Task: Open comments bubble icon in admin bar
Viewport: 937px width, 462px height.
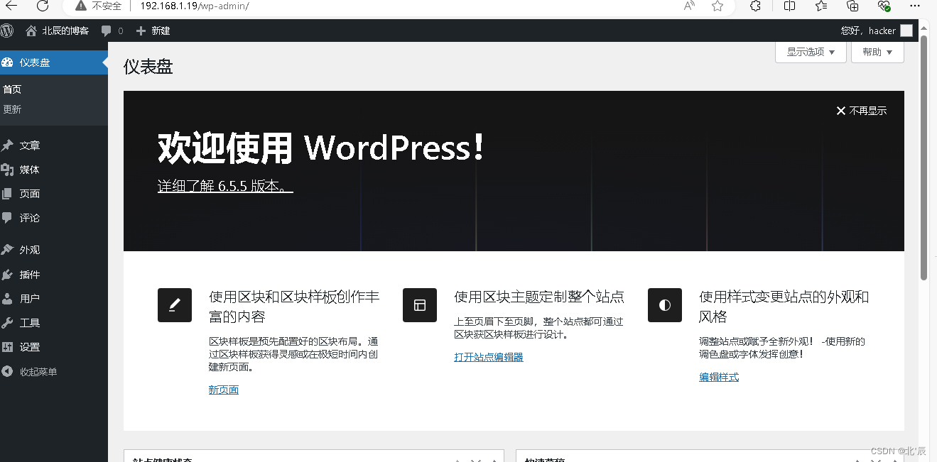Action: [x=107, y=31]
